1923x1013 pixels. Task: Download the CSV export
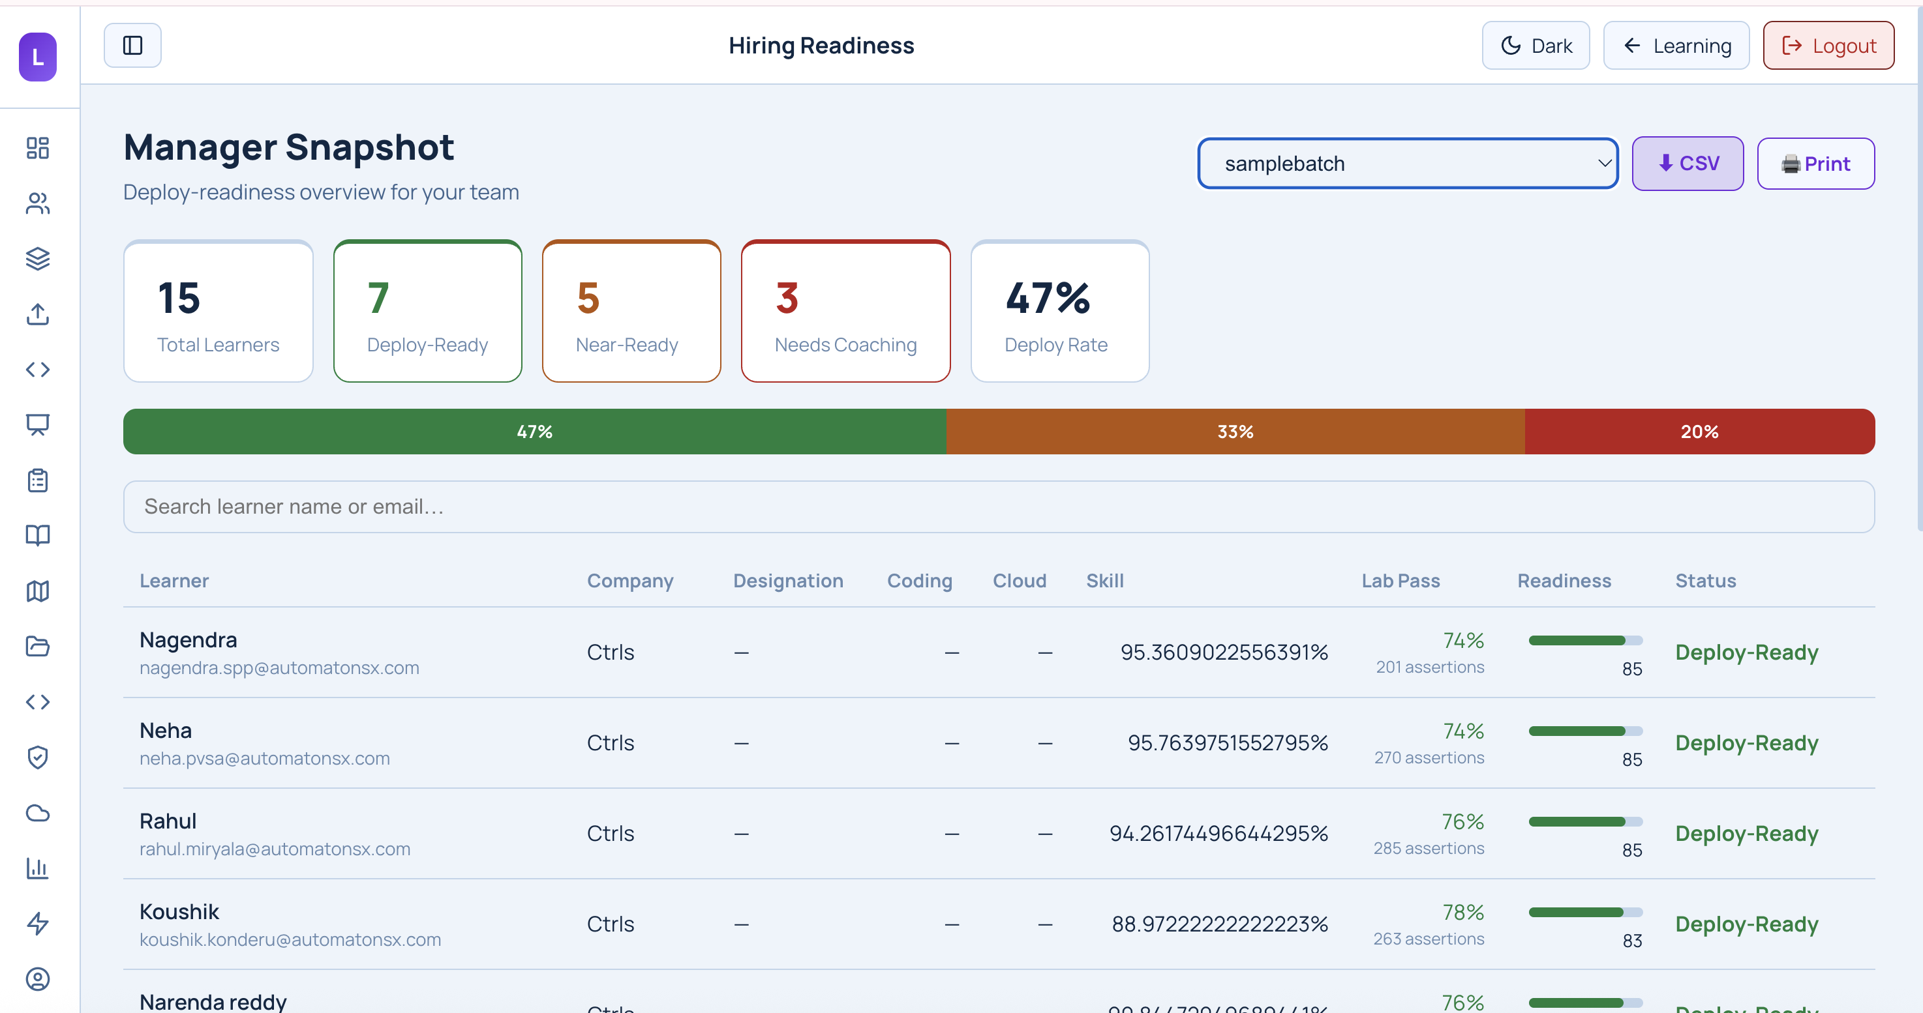(x=1687, y=164)
